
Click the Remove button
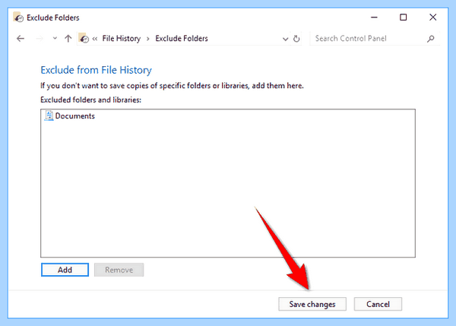coord(119,270)
